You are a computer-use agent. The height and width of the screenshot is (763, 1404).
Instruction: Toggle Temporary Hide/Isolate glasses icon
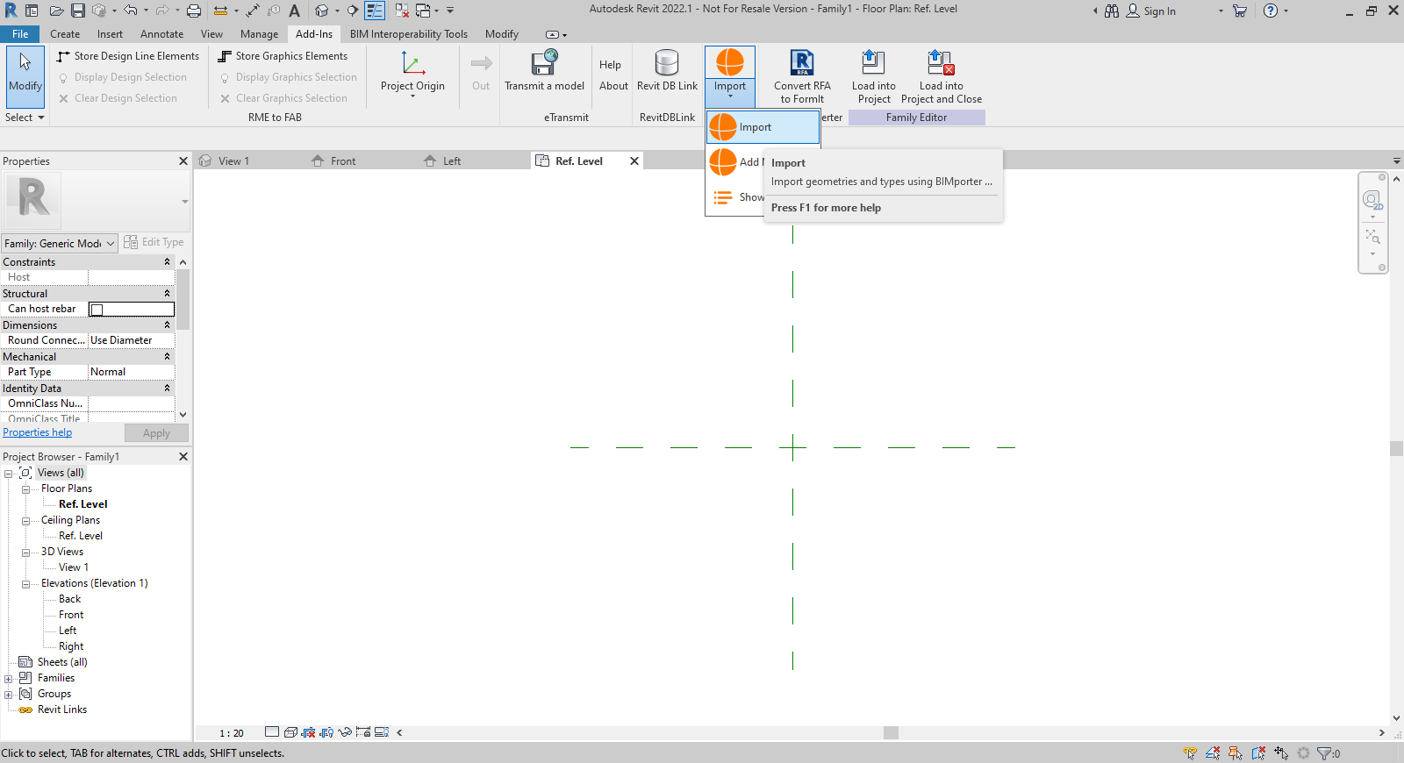345,732
